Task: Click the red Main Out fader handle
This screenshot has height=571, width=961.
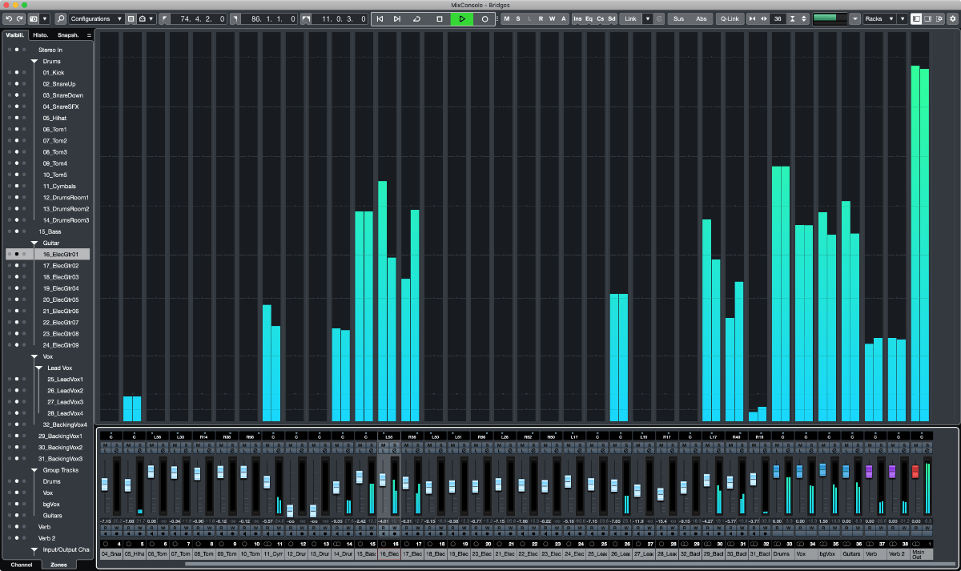Action: click(915, 472)
